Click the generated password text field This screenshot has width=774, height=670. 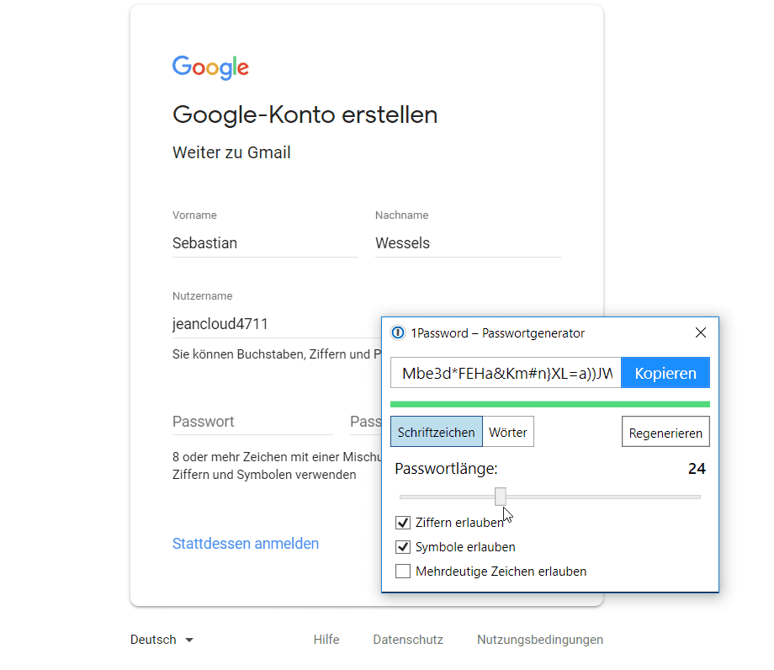(x=506, y=373)
